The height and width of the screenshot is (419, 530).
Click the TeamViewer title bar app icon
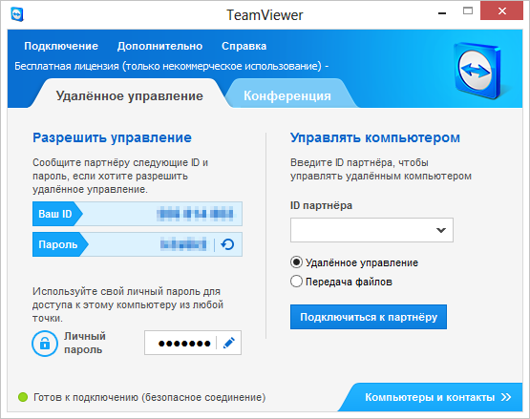click(17, 15)
